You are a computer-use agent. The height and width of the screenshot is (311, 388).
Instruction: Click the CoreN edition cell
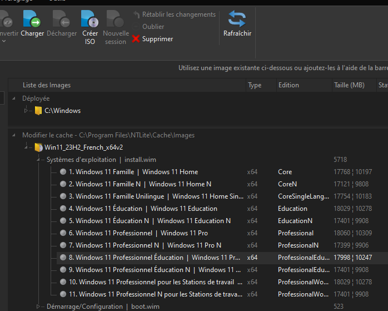coord(287,184)
